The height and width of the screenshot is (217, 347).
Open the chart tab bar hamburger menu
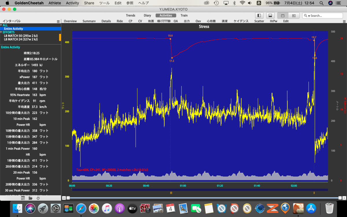[344, 21]
